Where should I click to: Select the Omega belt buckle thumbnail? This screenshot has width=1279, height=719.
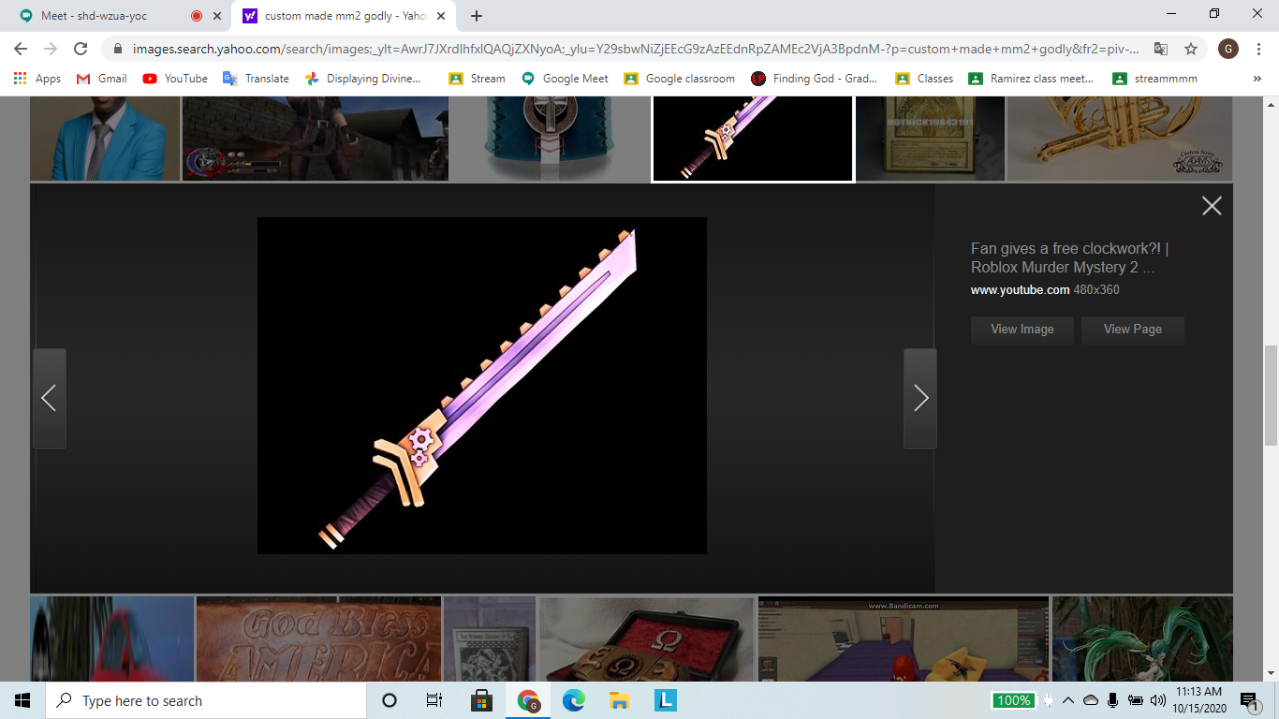click(x=647, y=638)
